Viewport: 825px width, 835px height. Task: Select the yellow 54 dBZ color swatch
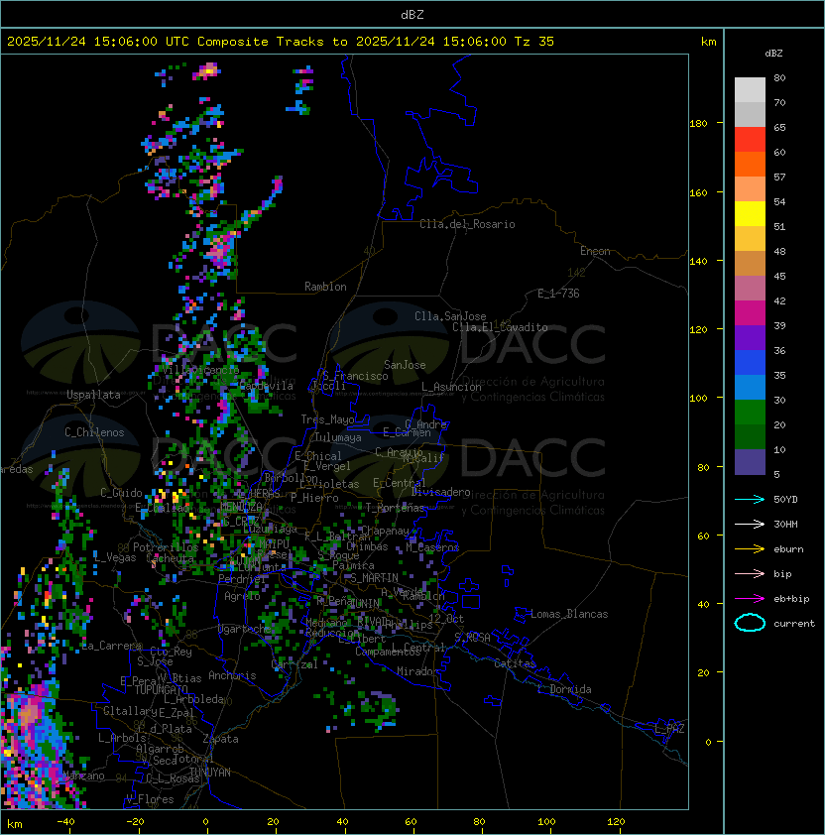(750, 213)
